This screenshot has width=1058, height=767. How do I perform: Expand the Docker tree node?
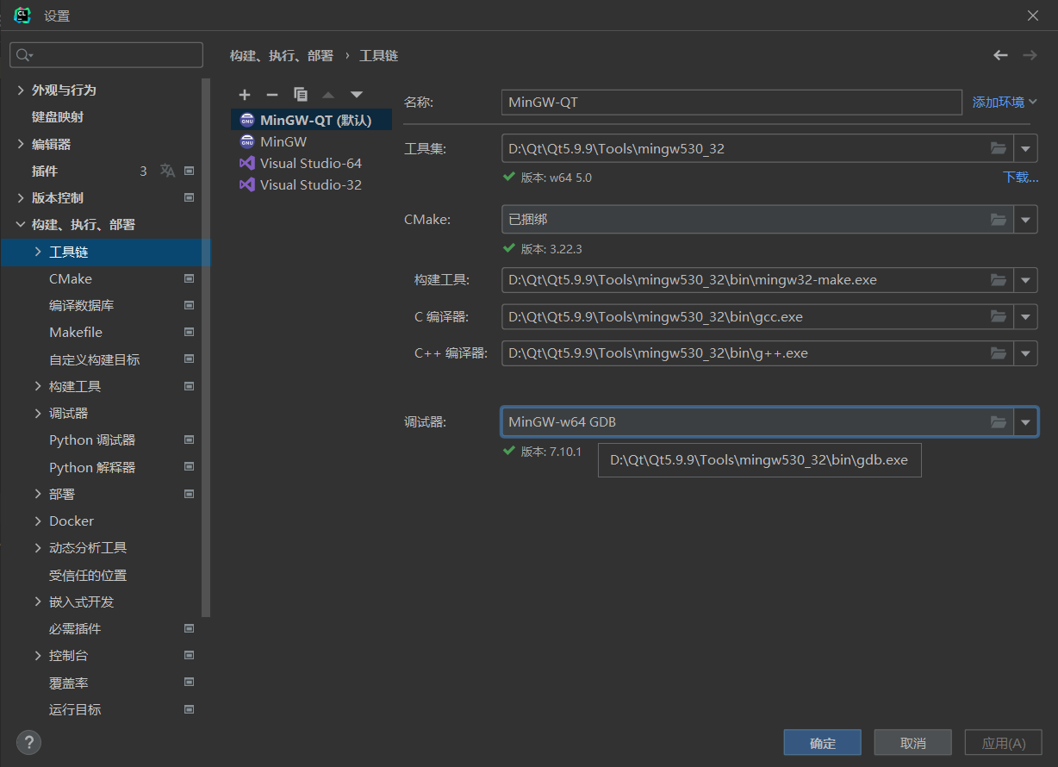point(38,521)
